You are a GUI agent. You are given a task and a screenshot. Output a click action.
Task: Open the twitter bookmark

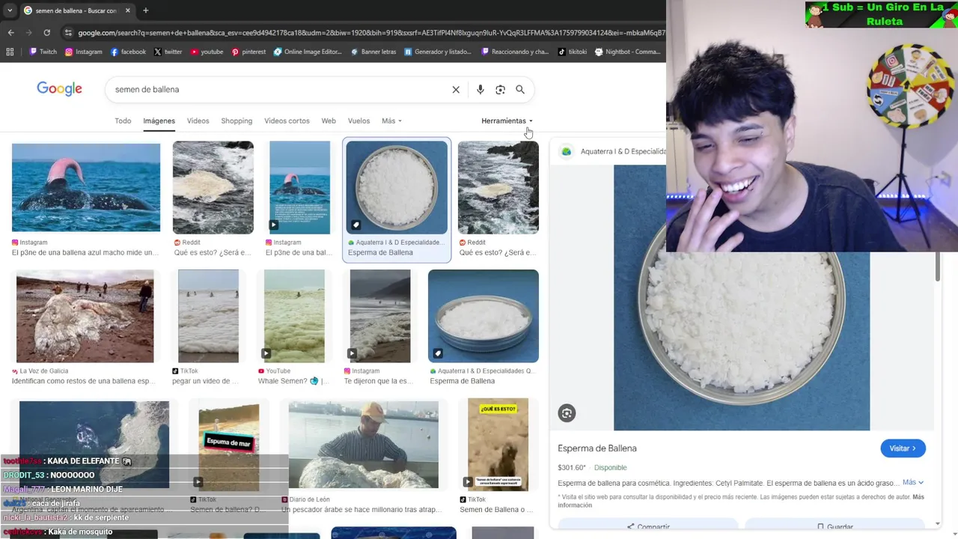click(168, 52)
